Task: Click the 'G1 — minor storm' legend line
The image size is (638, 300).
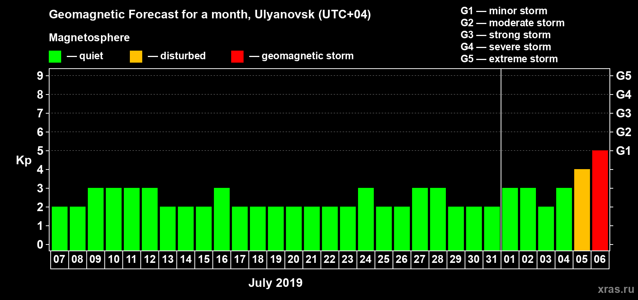Action: coord(504,11)
